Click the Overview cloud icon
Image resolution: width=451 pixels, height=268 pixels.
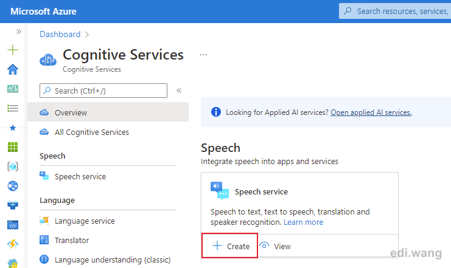[44, 112]
